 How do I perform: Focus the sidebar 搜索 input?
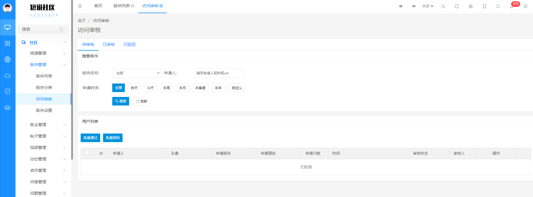43,29
